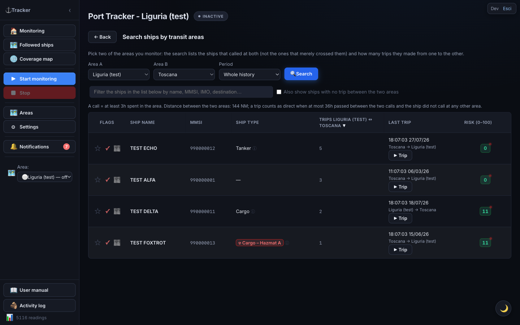Screen dimensions: 520x325
Task: Open Followed ships in the sidebar
Action: point(39,45)
